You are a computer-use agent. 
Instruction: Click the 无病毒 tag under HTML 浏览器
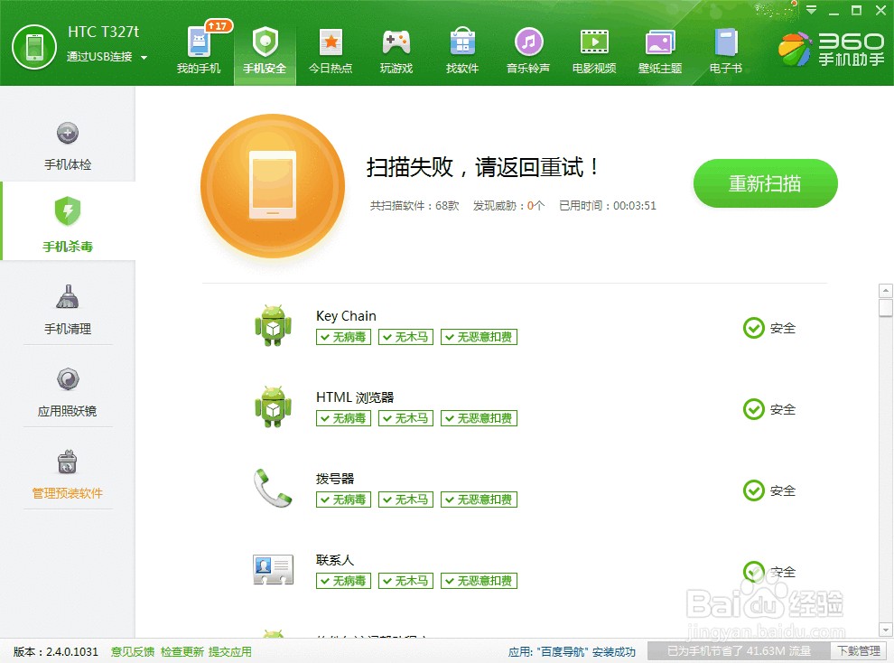click(343, 418)
